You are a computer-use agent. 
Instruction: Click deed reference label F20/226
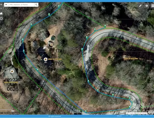[12, 80]
